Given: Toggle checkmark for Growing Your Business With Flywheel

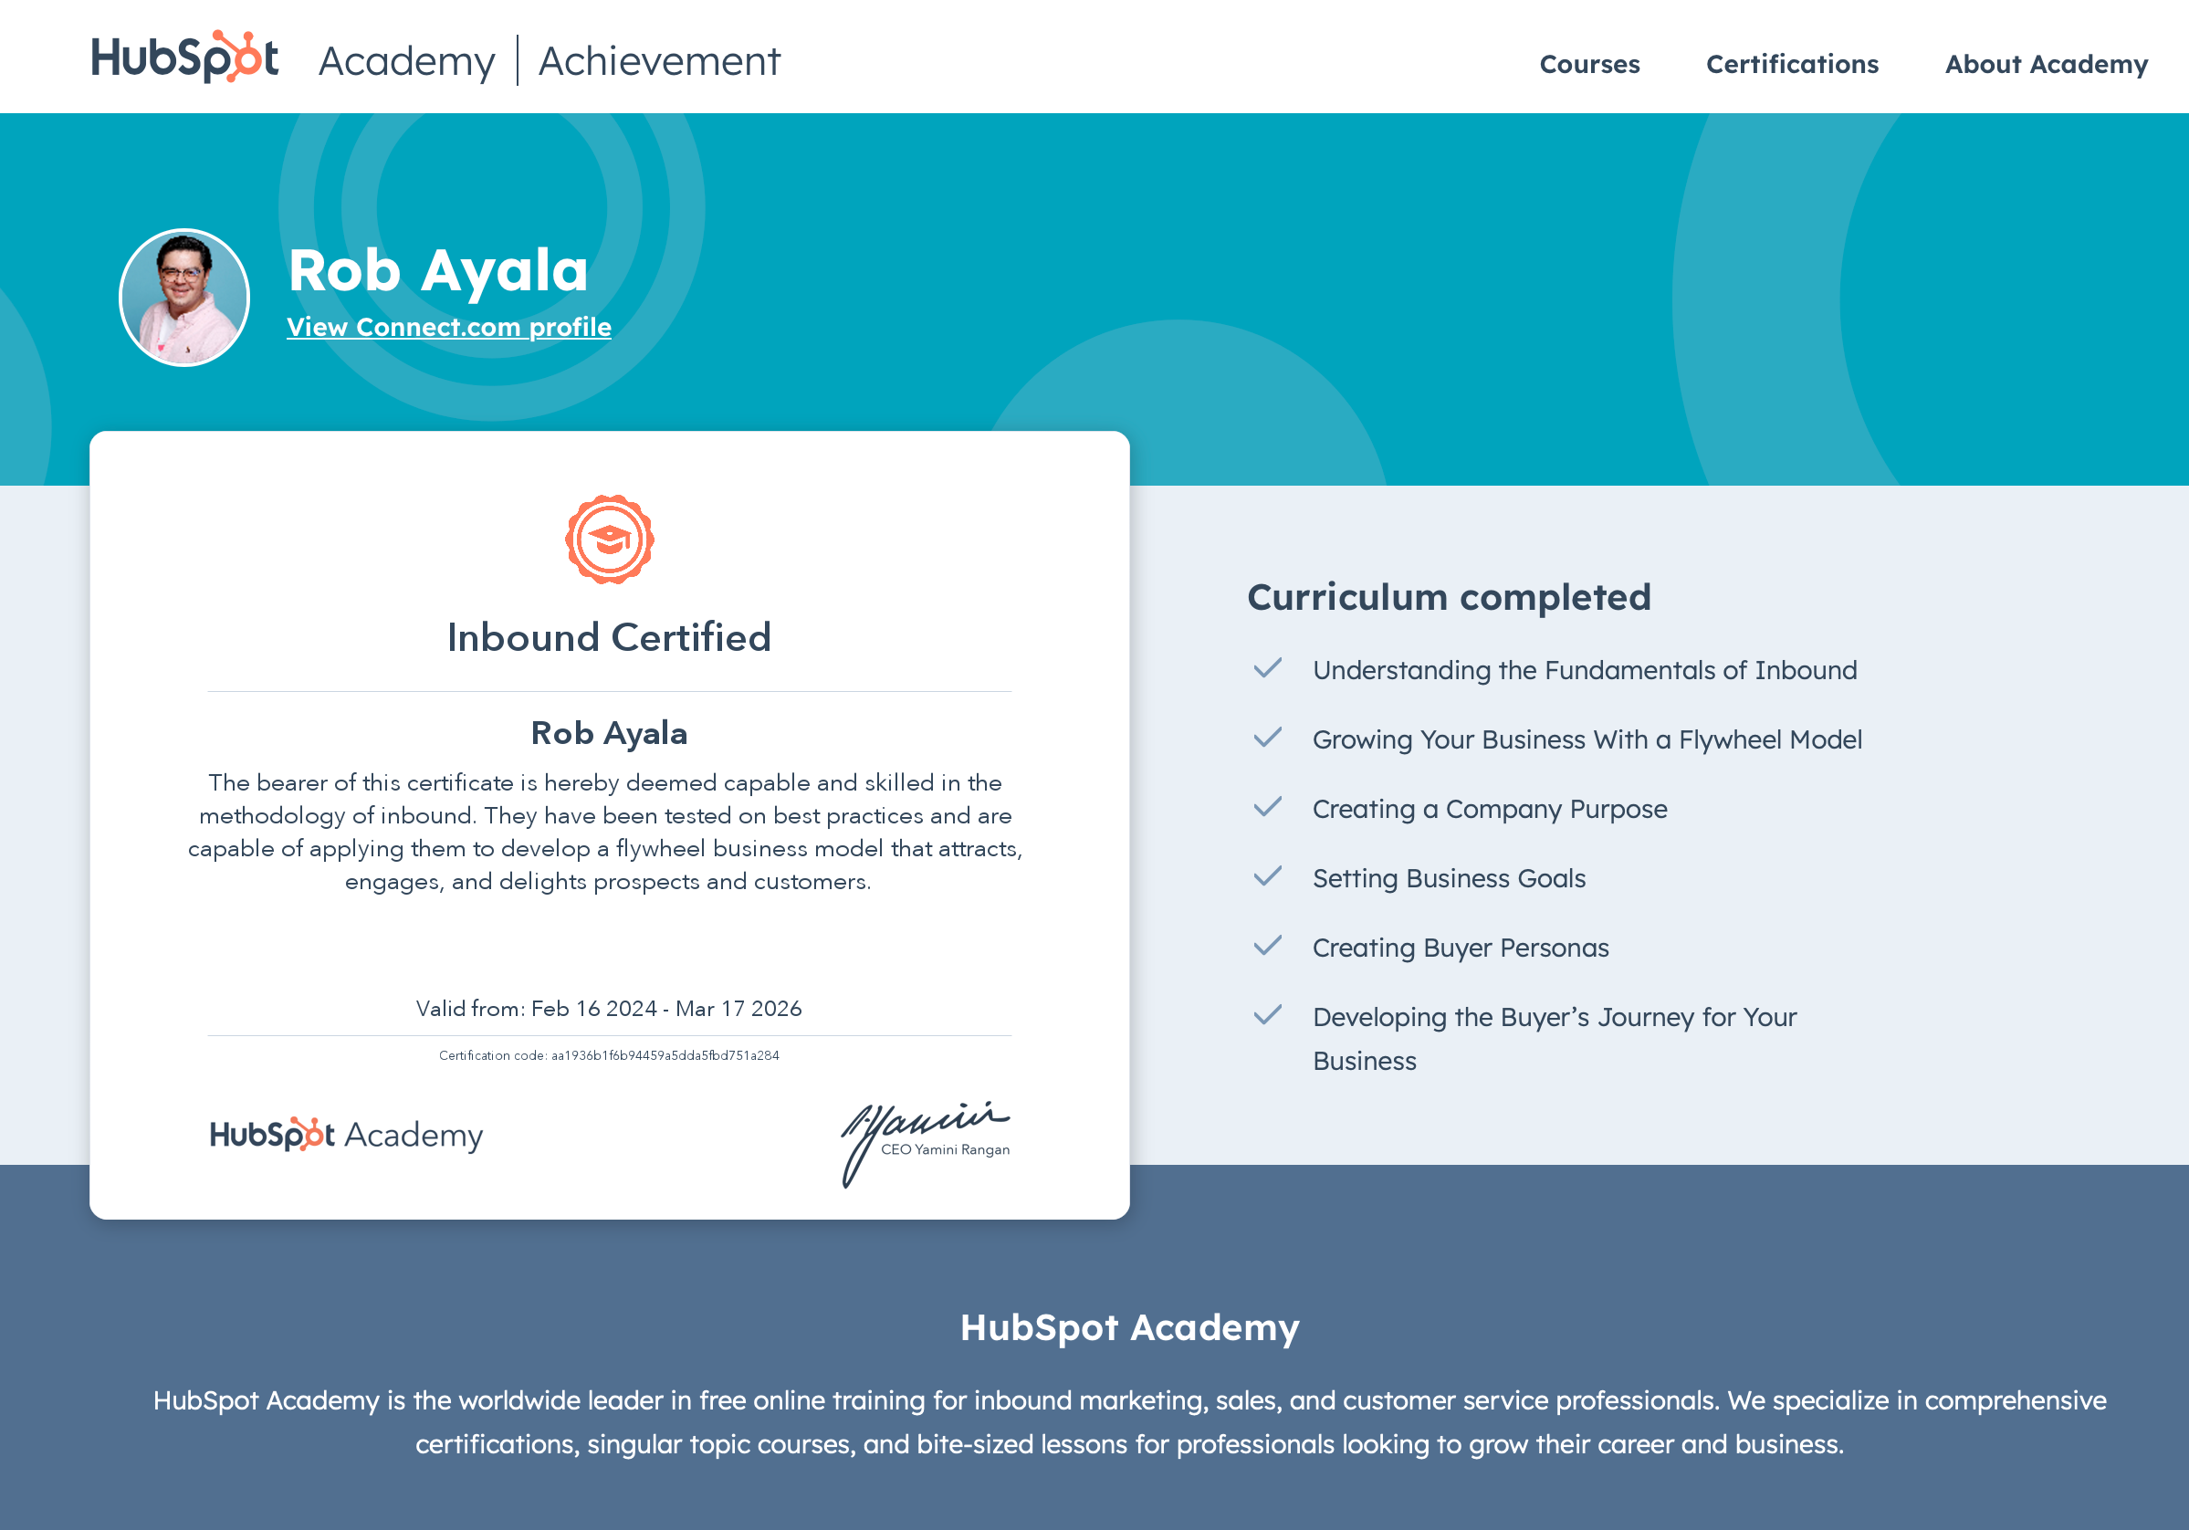Looking at the screenshot, I should (x=1269, y=739).
